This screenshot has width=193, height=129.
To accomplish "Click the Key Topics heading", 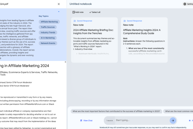I will [43, 16].
